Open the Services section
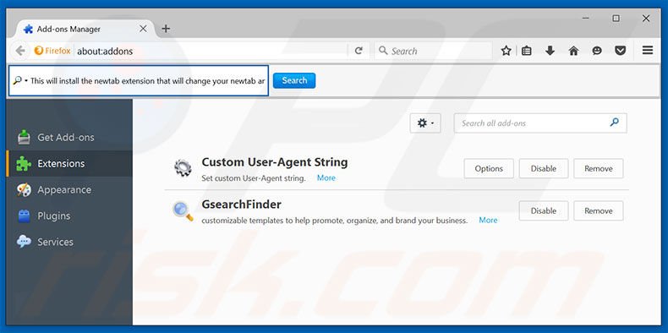 (69, 242)
